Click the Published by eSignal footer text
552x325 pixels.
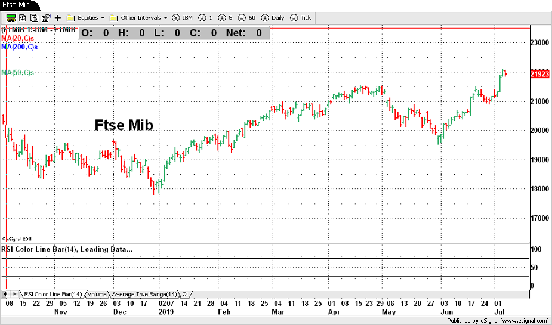click(x=498, y=321)
